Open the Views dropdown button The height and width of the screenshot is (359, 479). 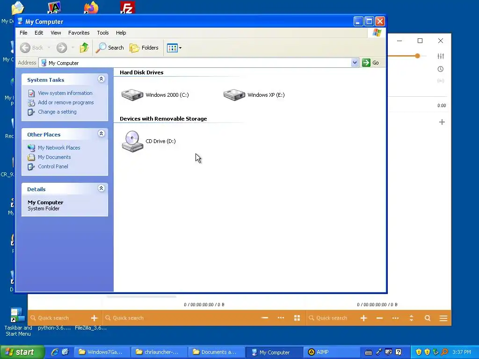point(174,48)
